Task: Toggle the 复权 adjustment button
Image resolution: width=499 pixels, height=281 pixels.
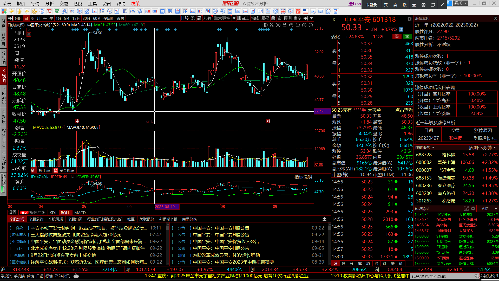Action: [x=265, y=18]
